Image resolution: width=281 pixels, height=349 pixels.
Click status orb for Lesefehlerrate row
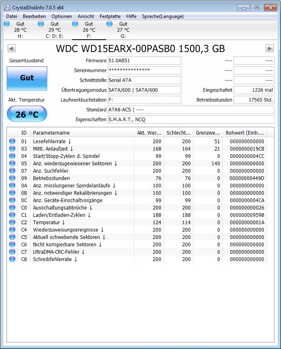[12, 141]
